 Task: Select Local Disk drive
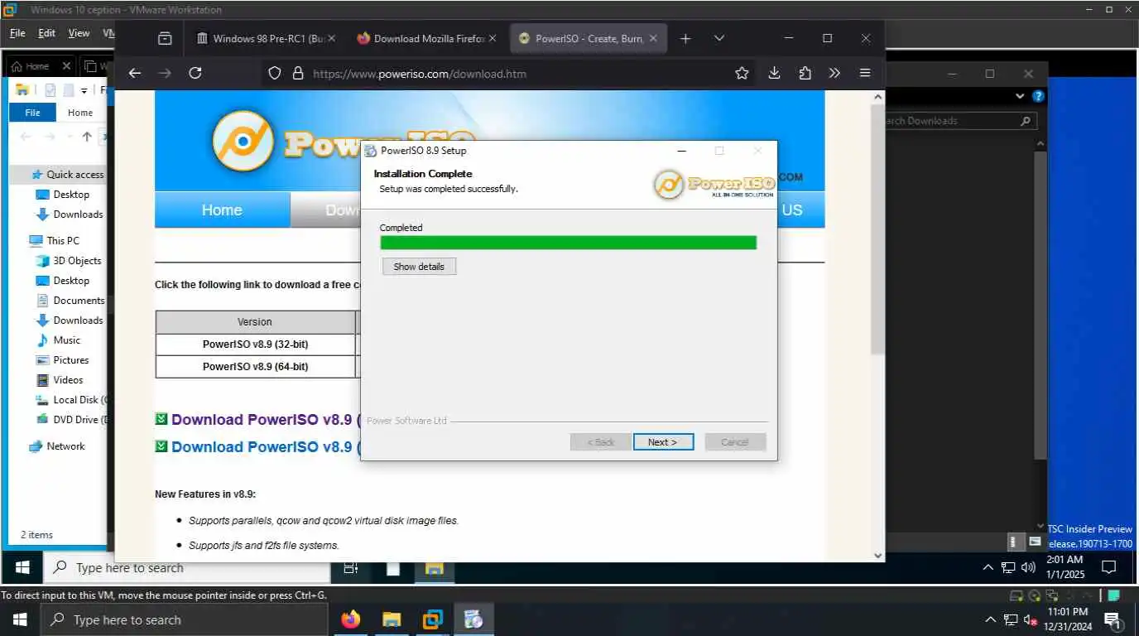[x=71, y=400]
